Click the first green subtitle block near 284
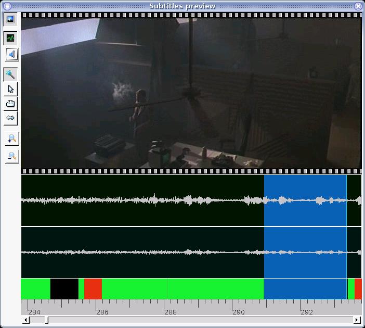This screenshot has height=328, width=365. pos(35,289)
